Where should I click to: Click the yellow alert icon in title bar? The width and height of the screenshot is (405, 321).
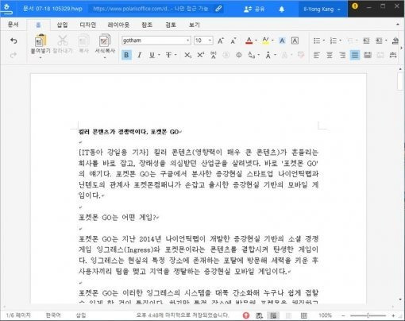coord(355,6)
